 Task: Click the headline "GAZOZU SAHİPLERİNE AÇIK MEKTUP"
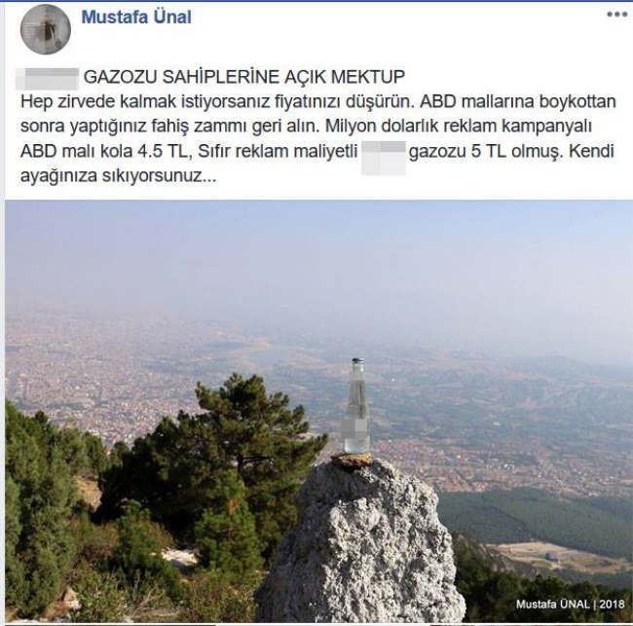(244, 77)
